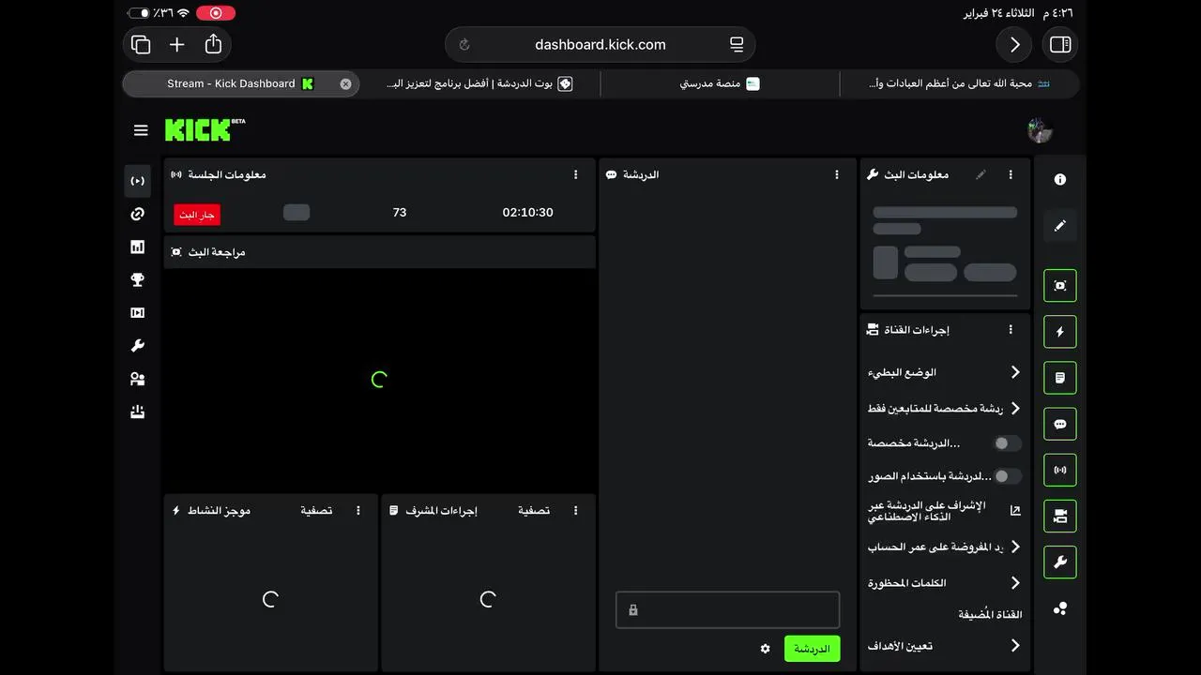Tap the red screen recording indicator
1201x675 pixels.
click(x=216, y=13)
